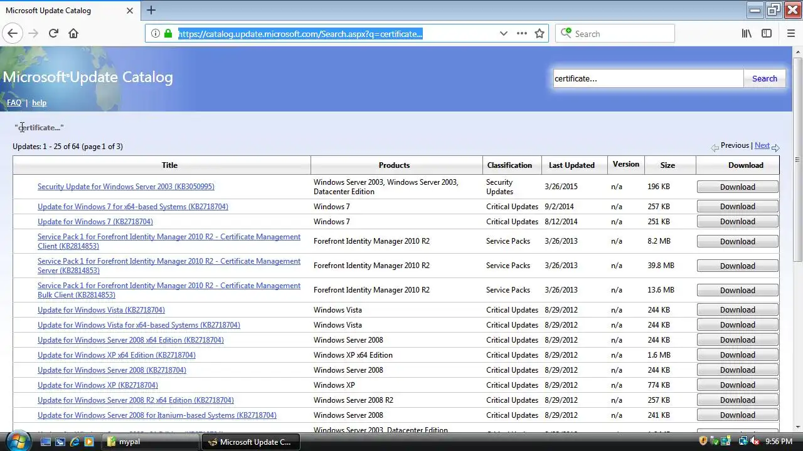Image resolution: width=803 pixels, height=451 pixels.
Task: Click the security alert shield tray icon
Action: (x=703, y=442)
